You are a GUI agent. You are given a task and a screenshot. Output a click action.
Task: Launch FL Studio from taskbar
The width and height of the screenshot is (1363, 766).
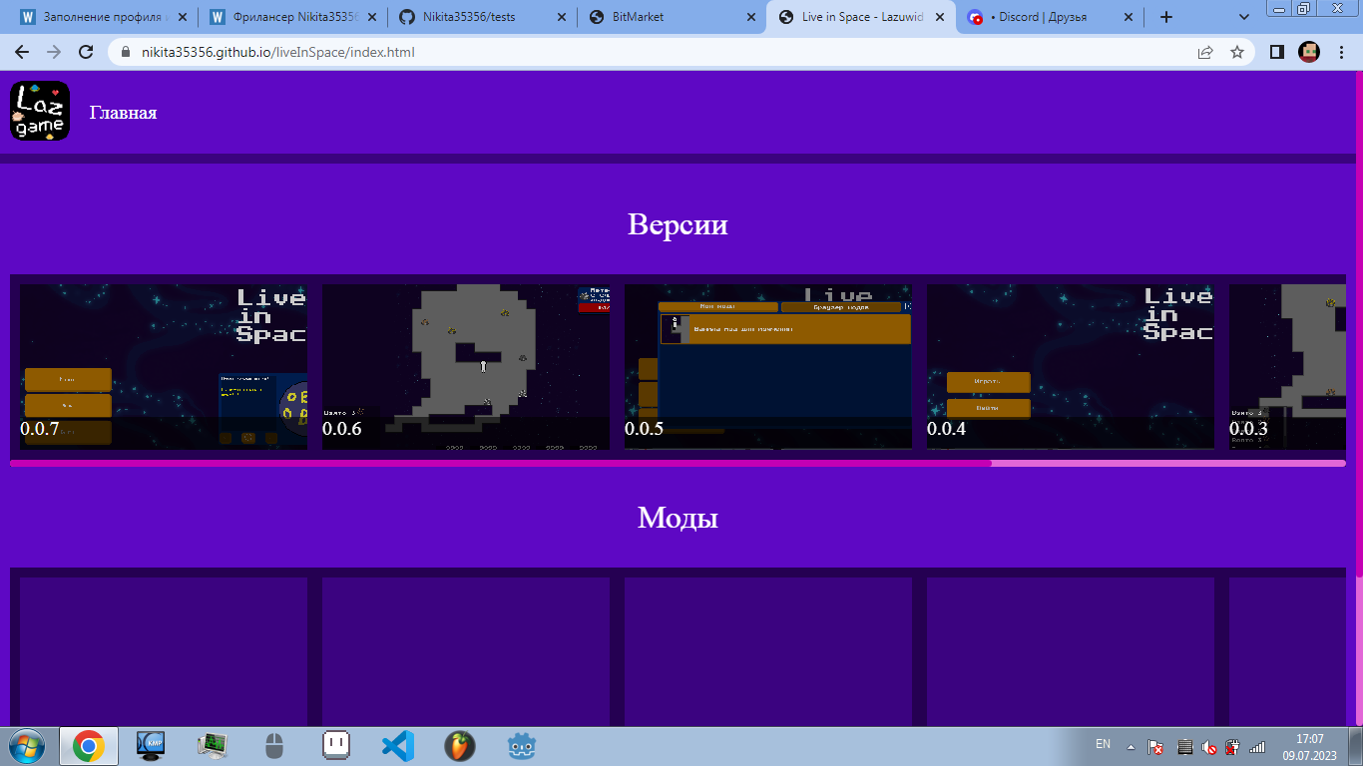coord(460,746)
